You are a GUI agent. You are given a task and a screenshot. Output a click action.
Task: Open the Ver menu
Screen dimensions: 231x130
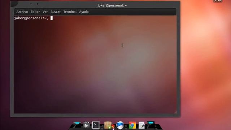pyautogui.click(x=45, y=12)
